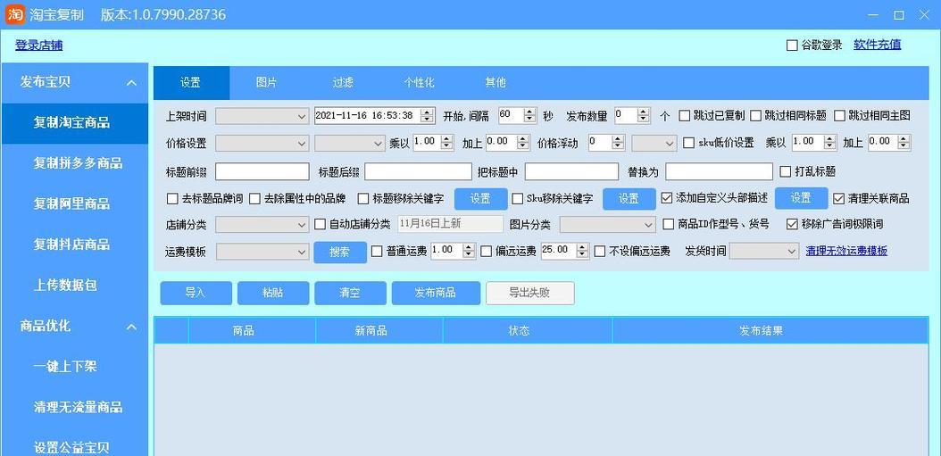Click the 登录店铺 link
This screenshot has height=456, width=941.
pyautogui.click(x=38, y=45)
